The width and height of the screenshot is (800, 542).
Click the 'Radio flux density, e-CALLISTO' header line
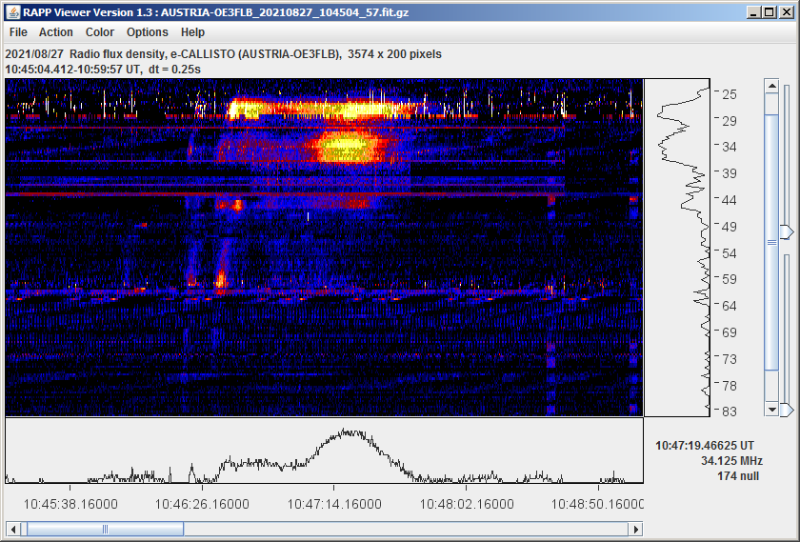(224, 54)
